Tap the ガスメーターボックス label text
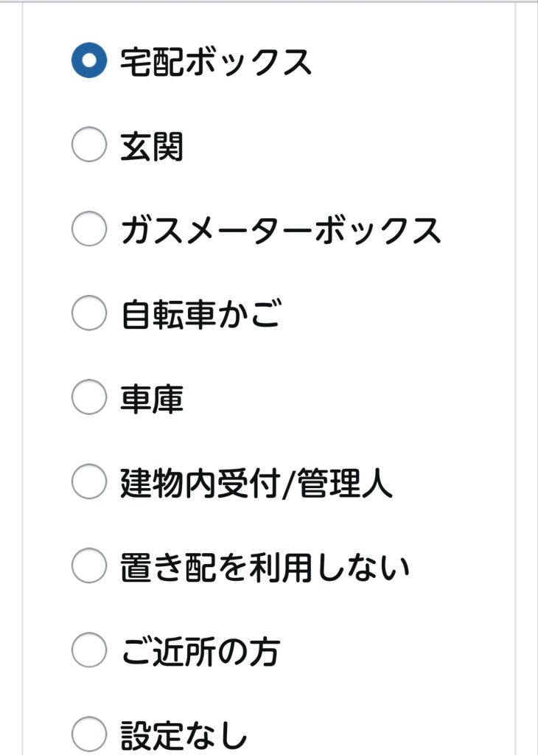Viewport: 538px width, 755px height. click(x=281, y=232)
